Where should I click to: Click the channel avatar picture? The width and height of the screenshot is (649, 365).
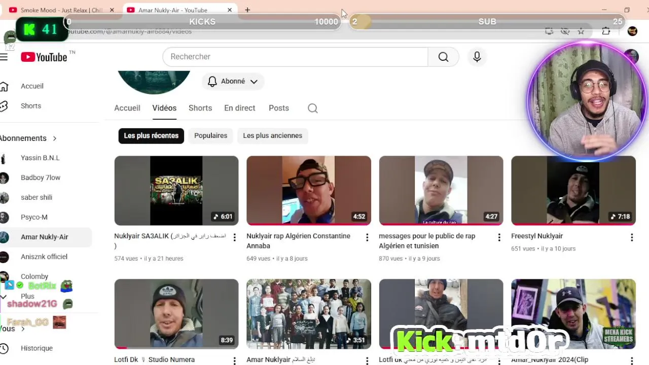(154, 82)
